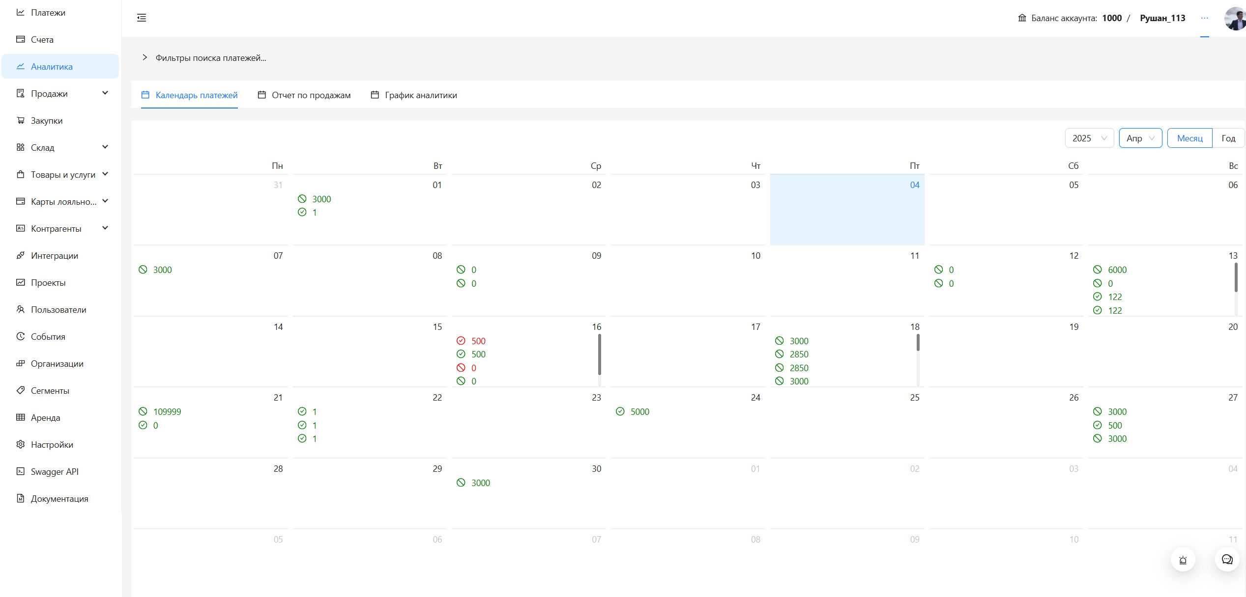Open Настройки gear item in sidebar
This screenshot has width=1246, height=597.
pyautogui.click(x=52, y=445)
